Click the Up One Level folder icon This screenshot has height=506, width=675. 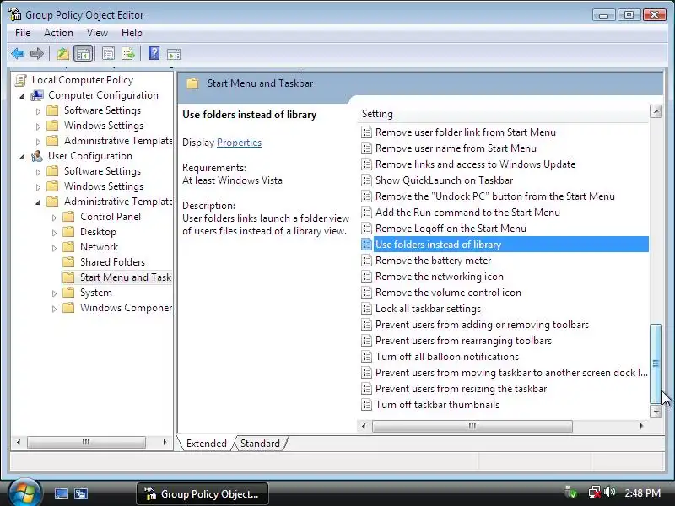(x=62, y=54)
